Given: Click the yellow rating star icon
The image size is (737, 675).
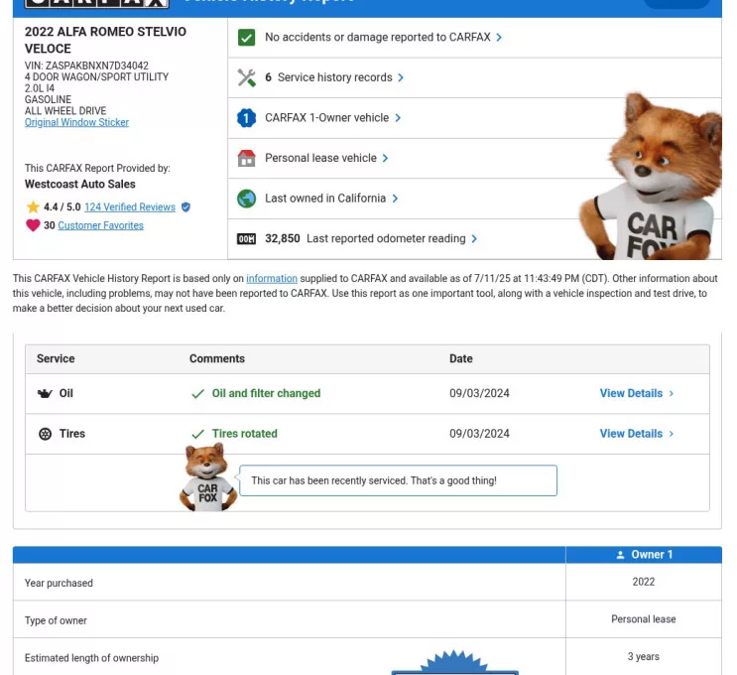Looking at the screenshot, I should (x=34, y=207).
